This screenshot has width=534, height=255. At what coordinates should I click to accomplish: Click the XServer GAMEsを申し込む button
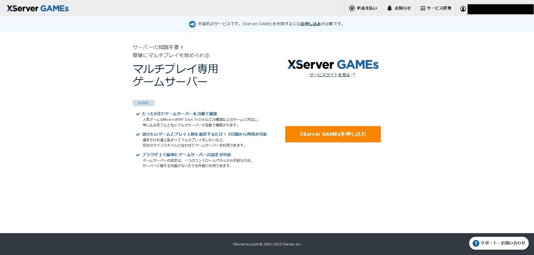pos(333,134)
